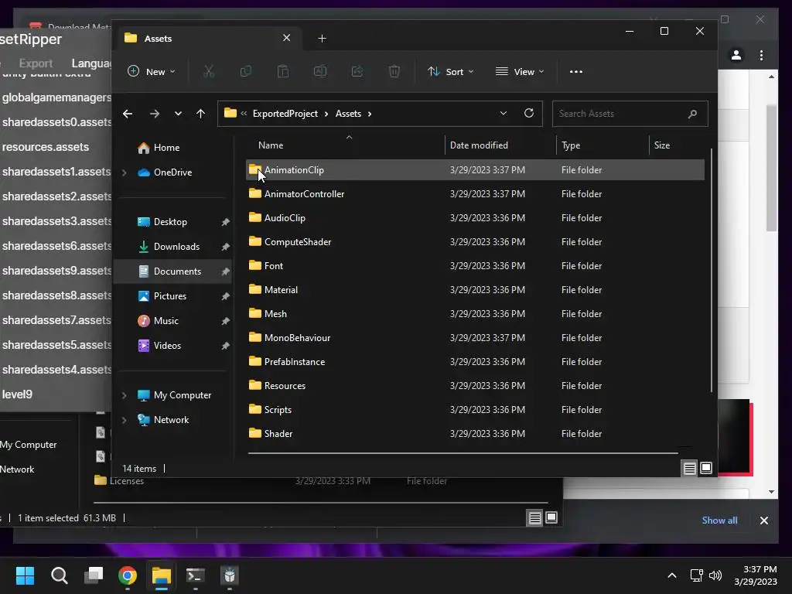
Task: Open the View dropdown menu
Action: coord(520,72)
